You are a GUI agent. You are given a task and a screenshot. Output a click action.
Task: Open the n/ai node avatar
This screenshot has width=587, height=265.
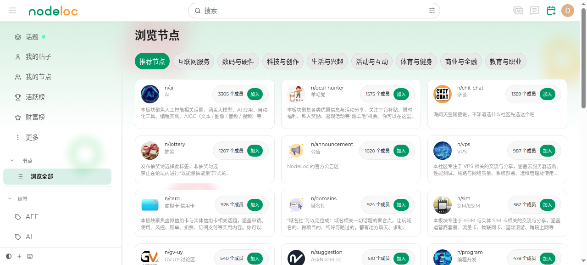click(150, 94)
